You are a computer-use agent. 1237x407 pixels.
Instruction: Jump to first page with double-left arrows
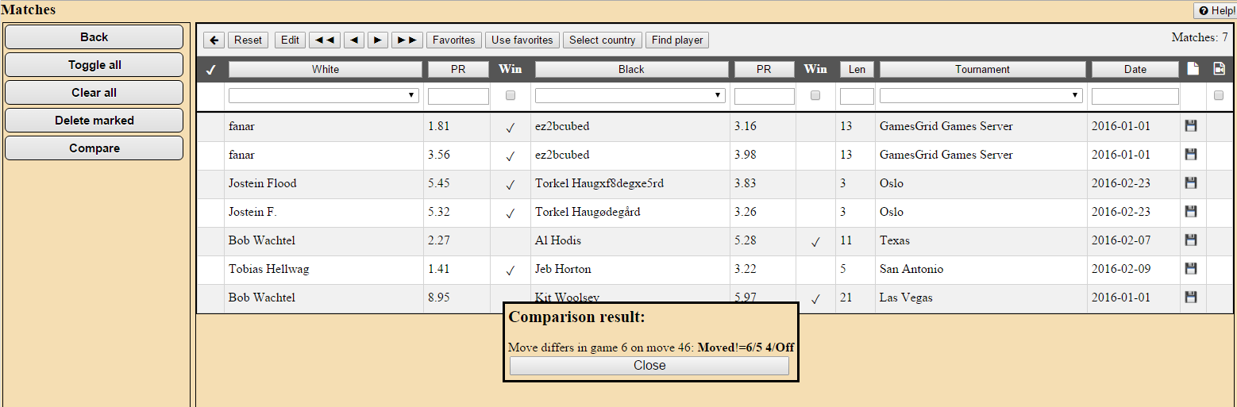(324, 40)
